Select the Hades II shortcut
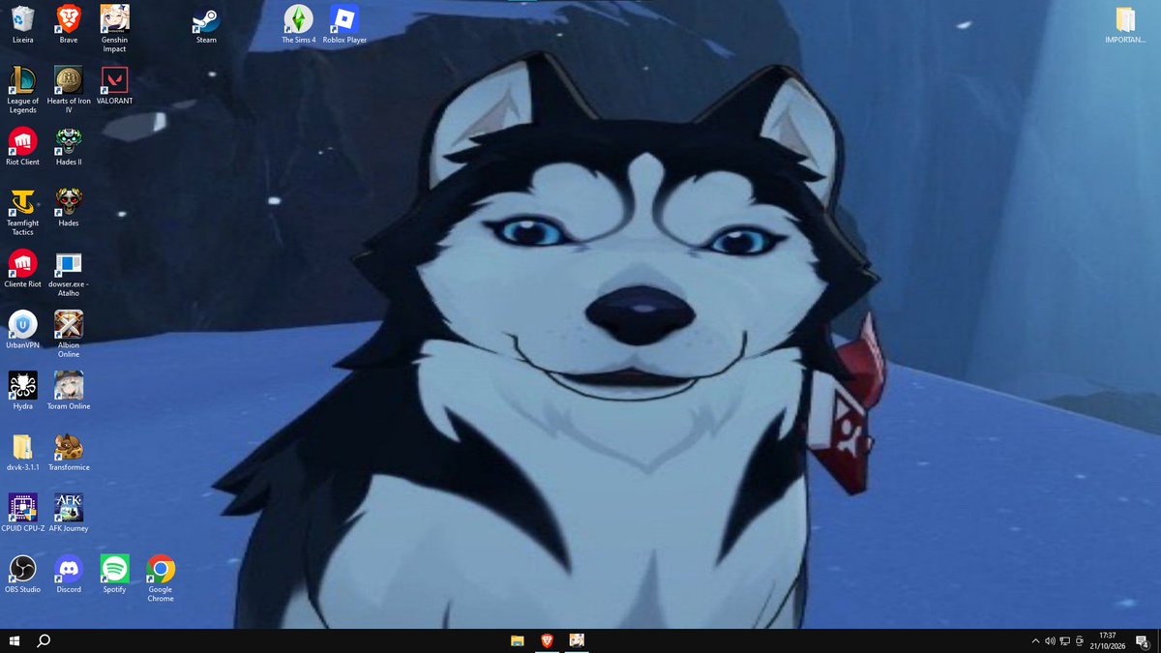This screenshot has height=653, width=1161. 69,147
